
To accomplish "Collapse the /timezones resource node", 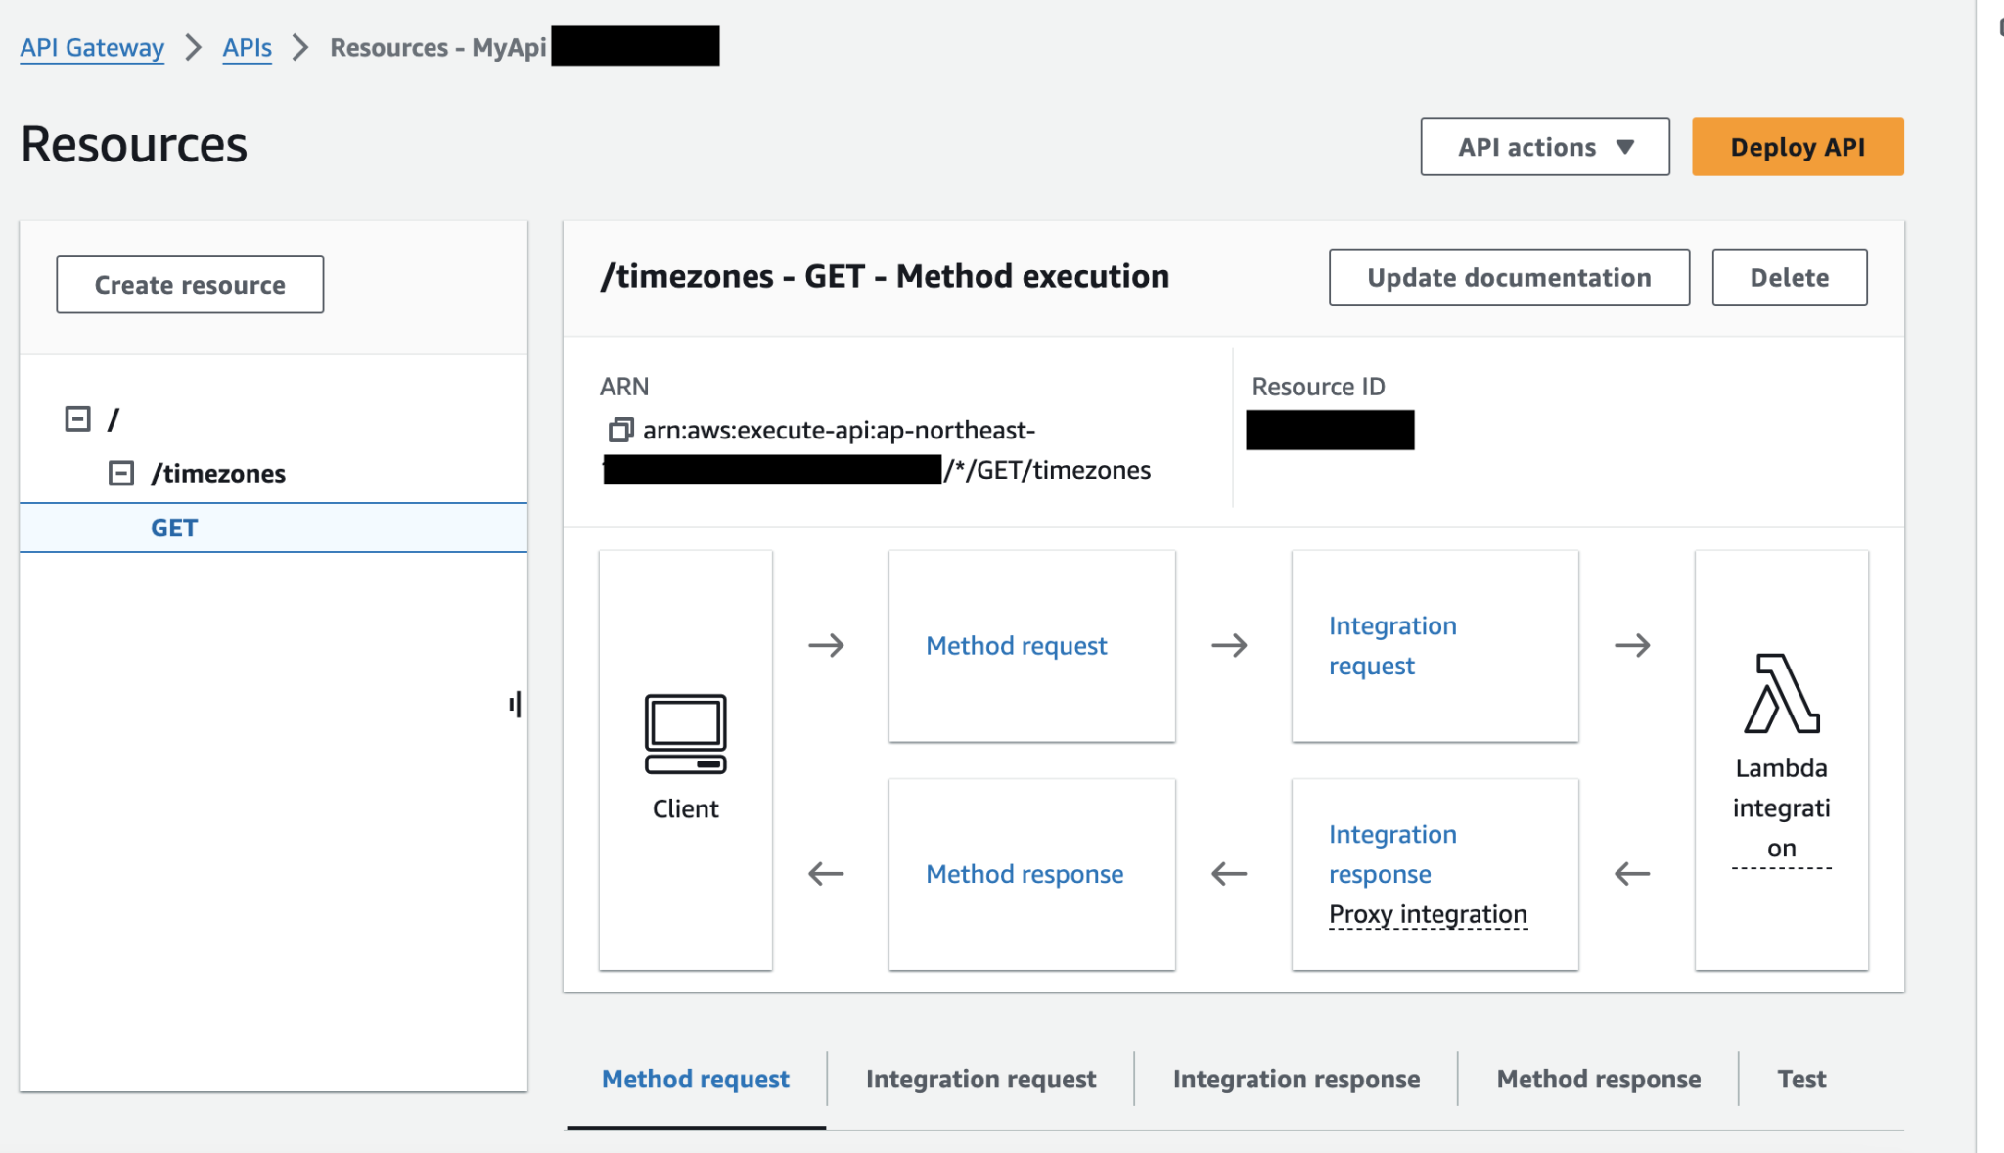I will pos(121,473).
